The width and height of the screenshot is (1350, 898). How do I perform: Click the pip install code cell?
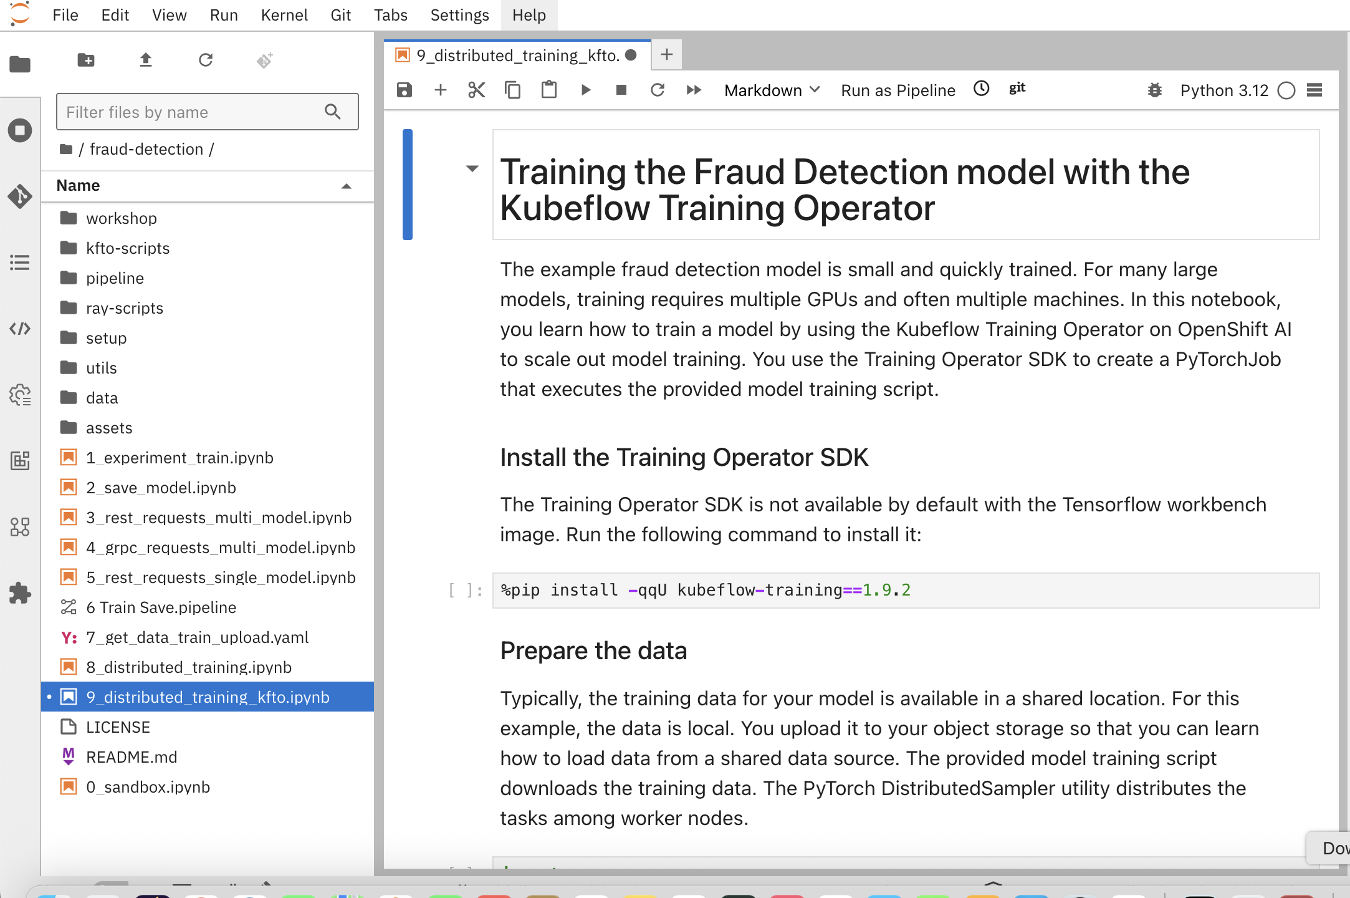tap(906, 590)
